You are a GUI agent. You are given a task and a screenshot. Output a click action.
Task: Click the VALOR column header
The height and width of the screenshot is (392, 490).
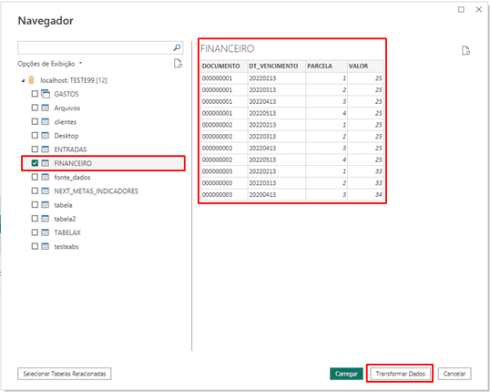365,66
